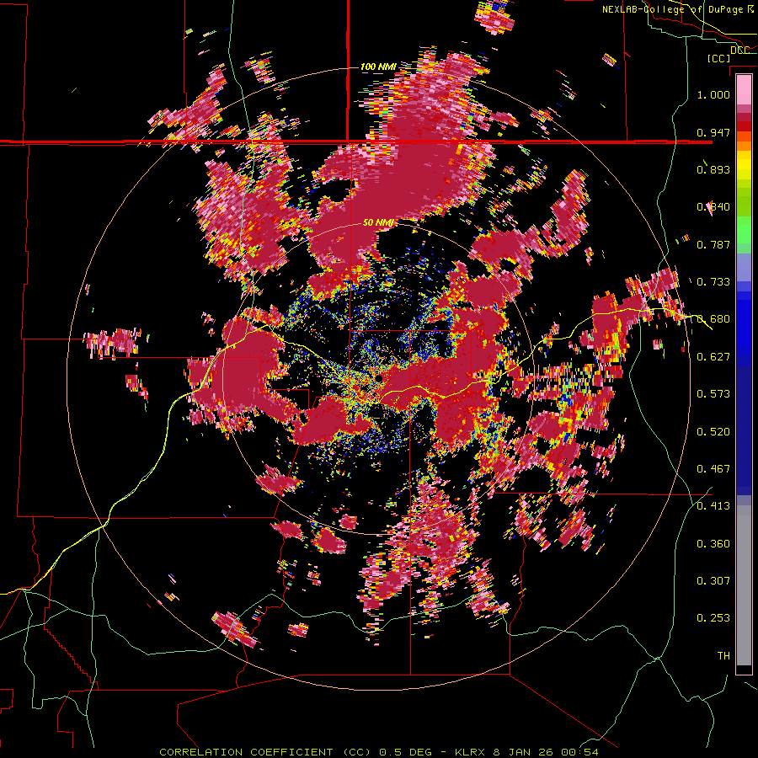Click the 00:54 timestamp in the caption

pos(579,752)
